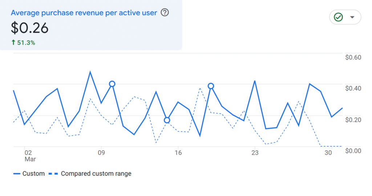Click the 51.3% change percentage

coord(26,42)
